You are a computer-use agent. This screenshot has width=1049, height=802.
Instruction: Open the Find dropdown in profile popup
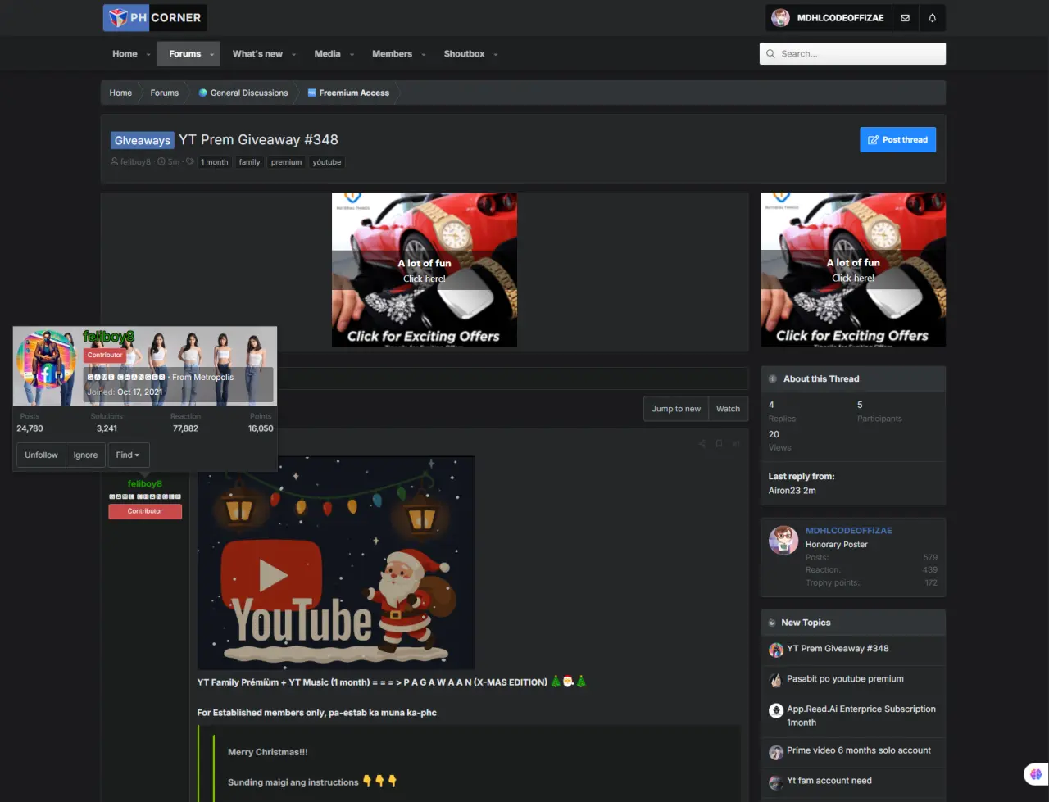point(129,455)
